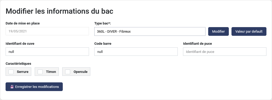Click the Modifier les informations du bac heading
272x100 pixels.
60,11
